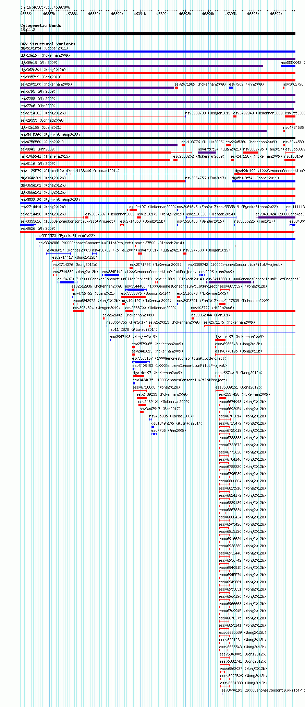Image resolution: width=305 pixels, height=707 pixels.
Task: Open variant esv995719 (Pang2010)
Action: point(41,77)
